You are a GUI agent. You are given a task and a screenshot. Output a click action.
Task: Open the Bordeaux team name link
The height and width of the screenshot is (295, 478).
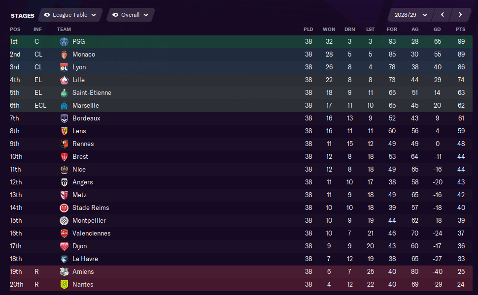pos(86,118)
